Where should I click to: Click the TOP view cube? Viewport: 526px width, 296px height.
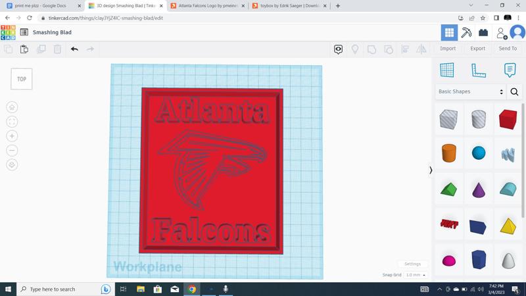tap(22, 79)
